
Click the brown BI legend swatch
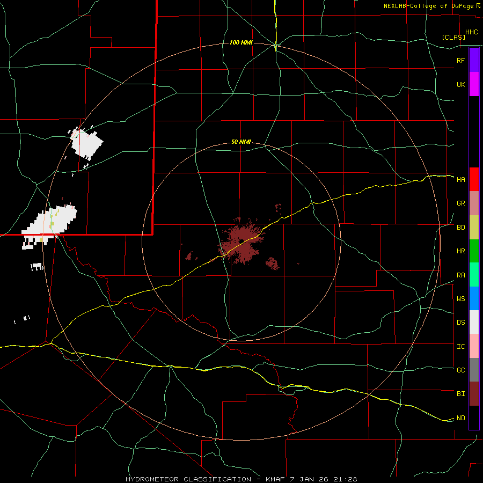point(474,394)
